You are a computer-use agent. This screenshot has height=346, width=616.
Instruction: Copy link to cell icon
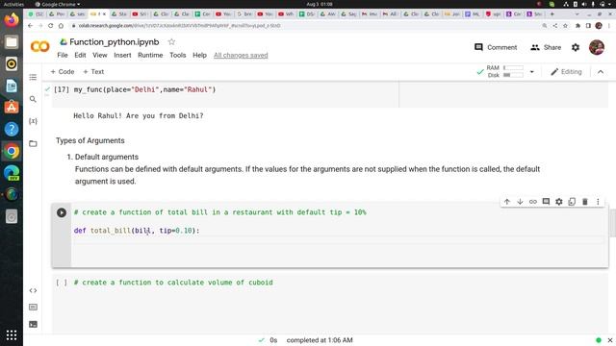coord(532,202)
